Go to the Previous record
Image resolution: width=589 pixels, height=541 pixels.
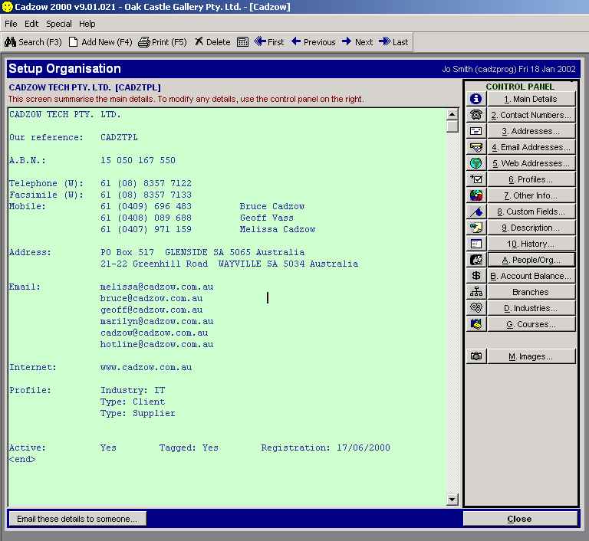click(313, 42)
